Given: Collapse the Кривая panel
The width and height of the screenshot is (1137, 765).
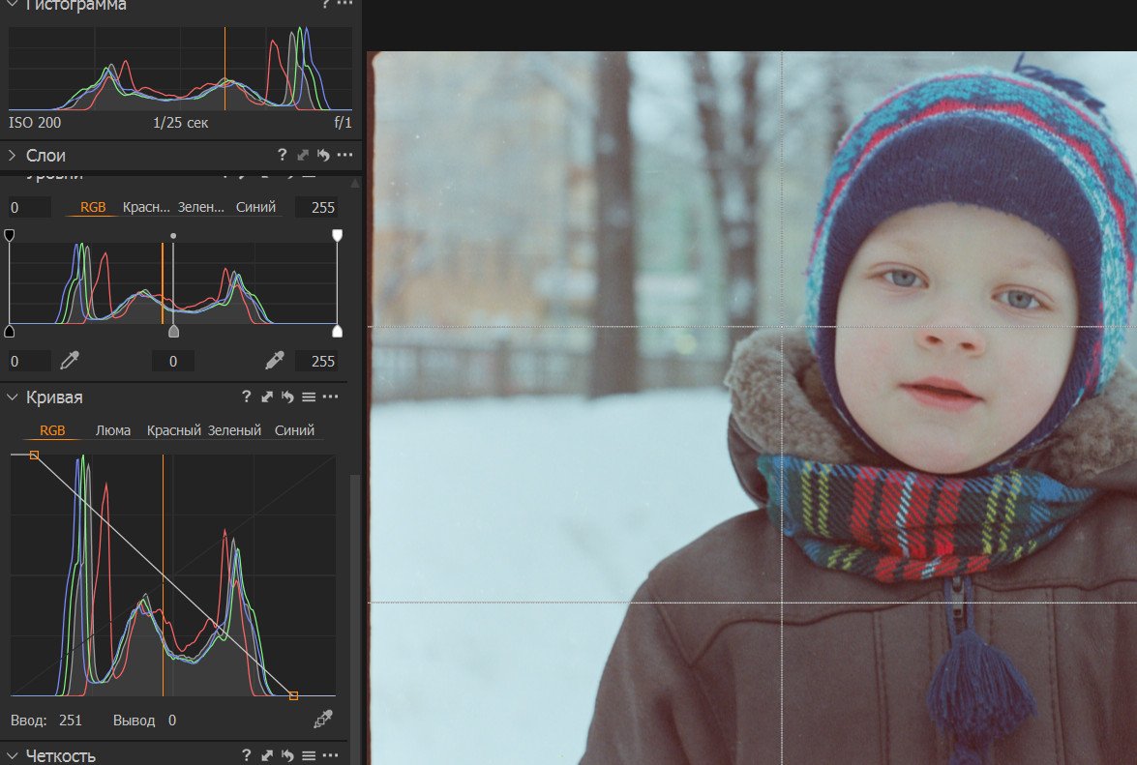Looking at the screenshot, I should pyautogui.click(x=13, y=397).
